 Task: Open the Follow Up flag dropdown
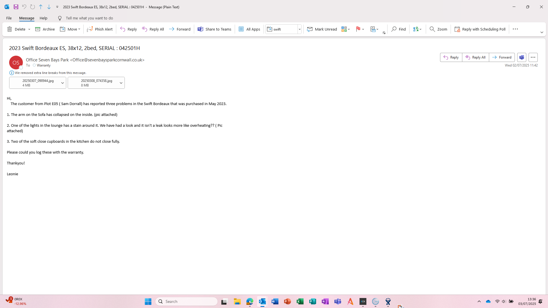pos(360,29)
